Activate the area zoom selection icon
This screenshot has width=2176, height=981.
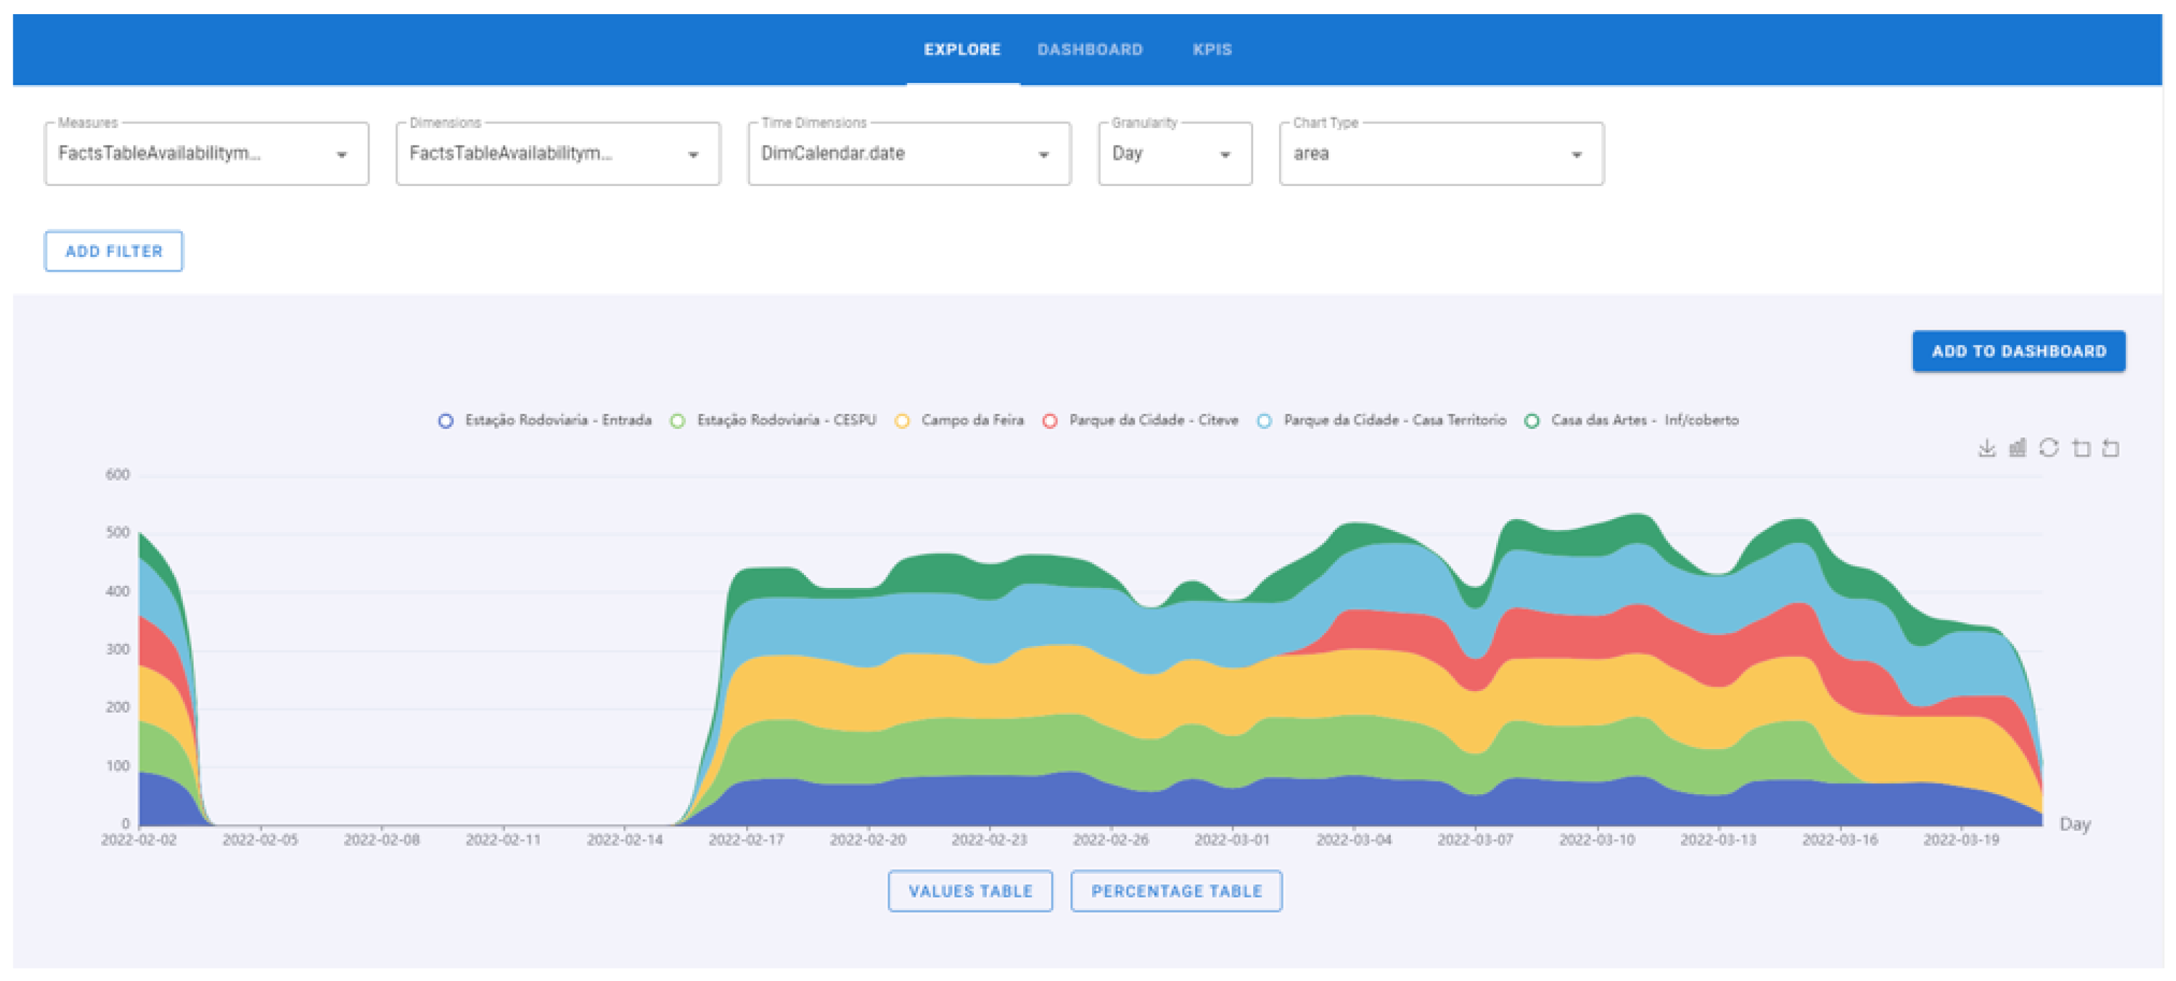point(2080,448)
